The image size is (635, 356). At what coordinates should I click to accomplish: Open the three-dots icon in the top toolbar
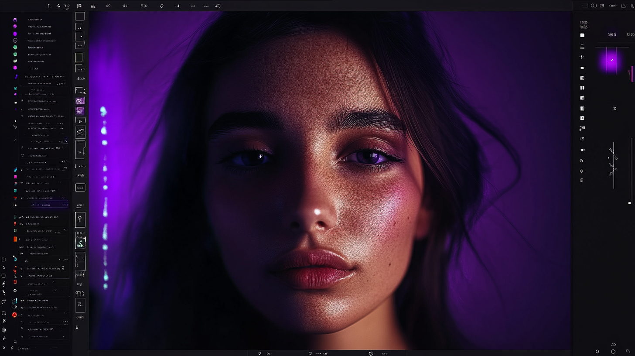pyautogui.click(x=206, y=6)
